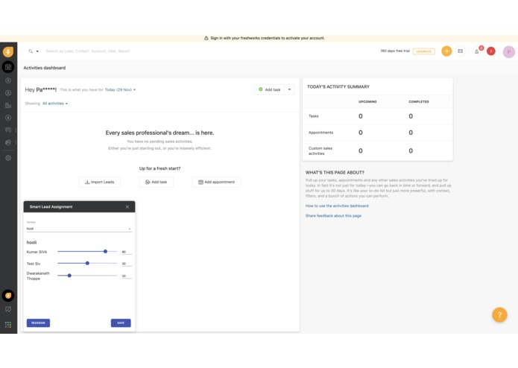Screen dimensions: 518x368
Task: Open the All activities filter dropdown
Action: click(55, 104)
